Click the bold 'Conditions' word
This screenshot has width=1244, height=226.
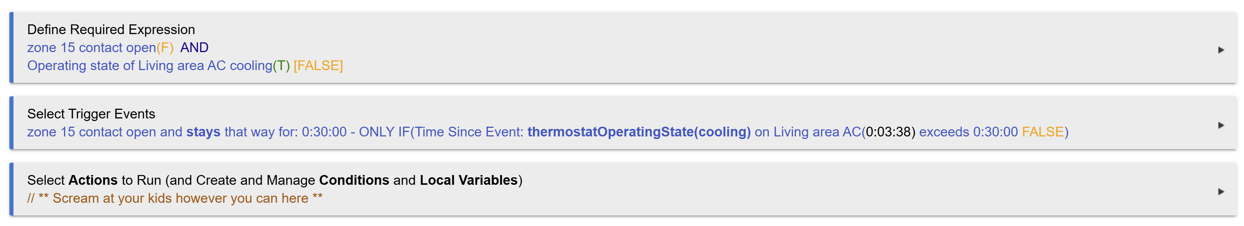coord(354,180)
